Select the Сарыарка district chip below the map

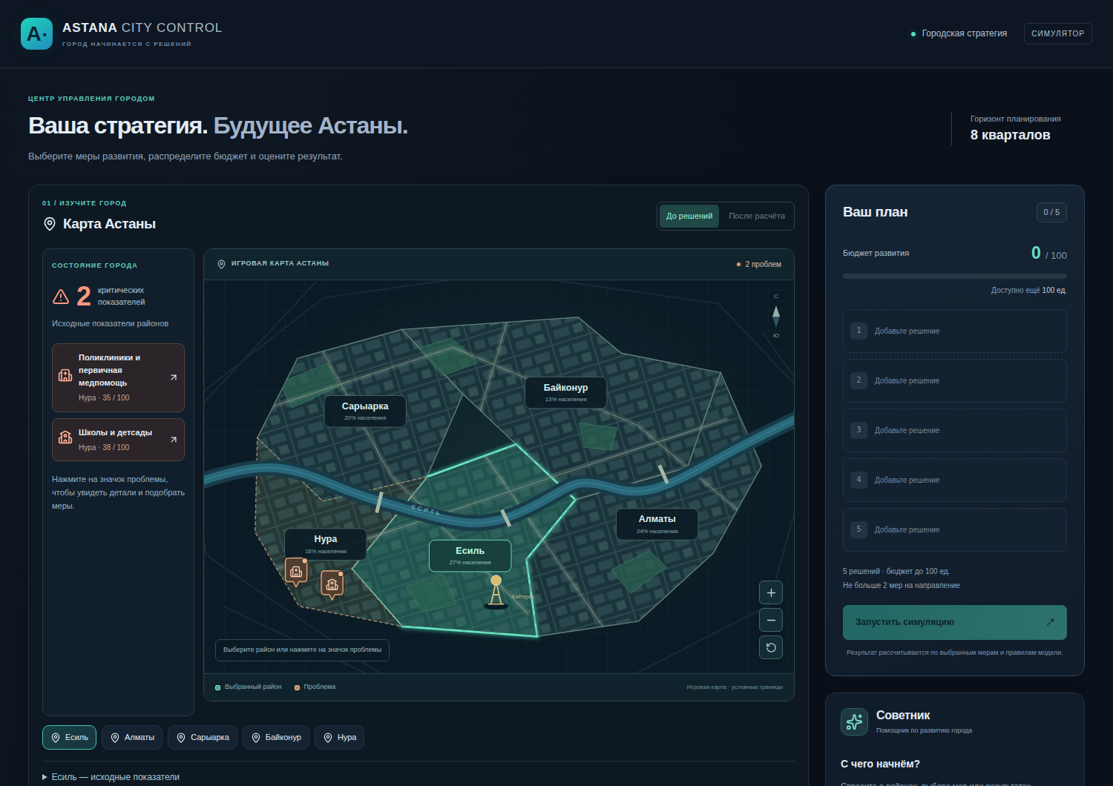pyautogui.click(x=203, y=737)
